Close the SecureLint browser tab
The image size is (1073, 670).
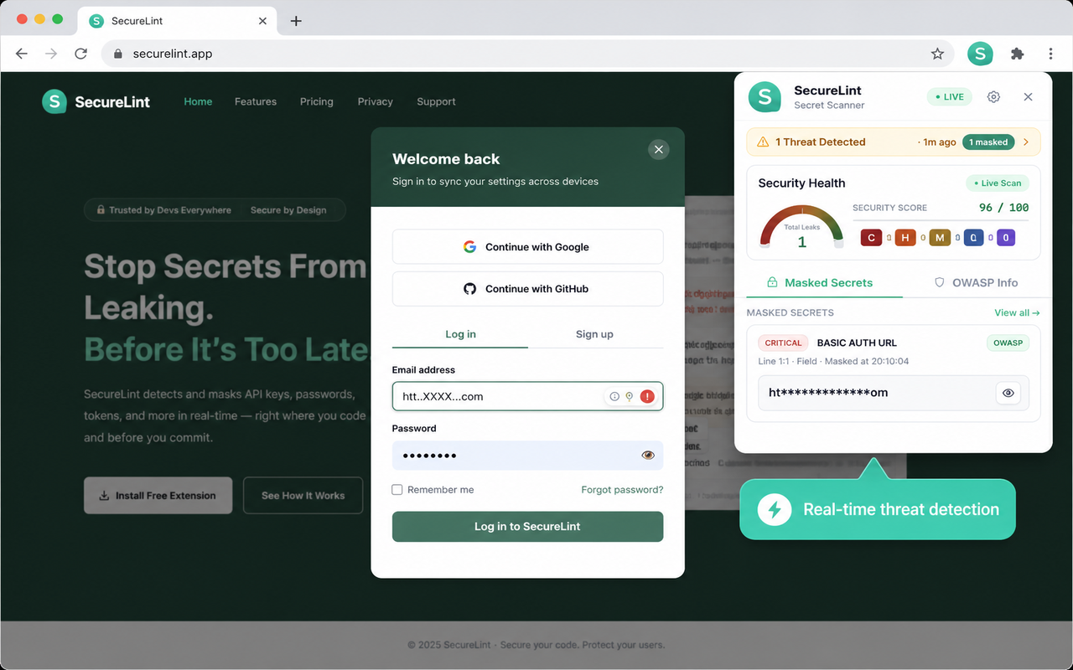[262, 21]
